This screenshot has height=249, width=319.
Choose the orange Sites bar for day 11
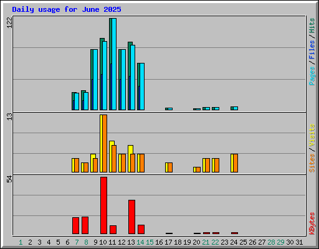click(114, 159)
